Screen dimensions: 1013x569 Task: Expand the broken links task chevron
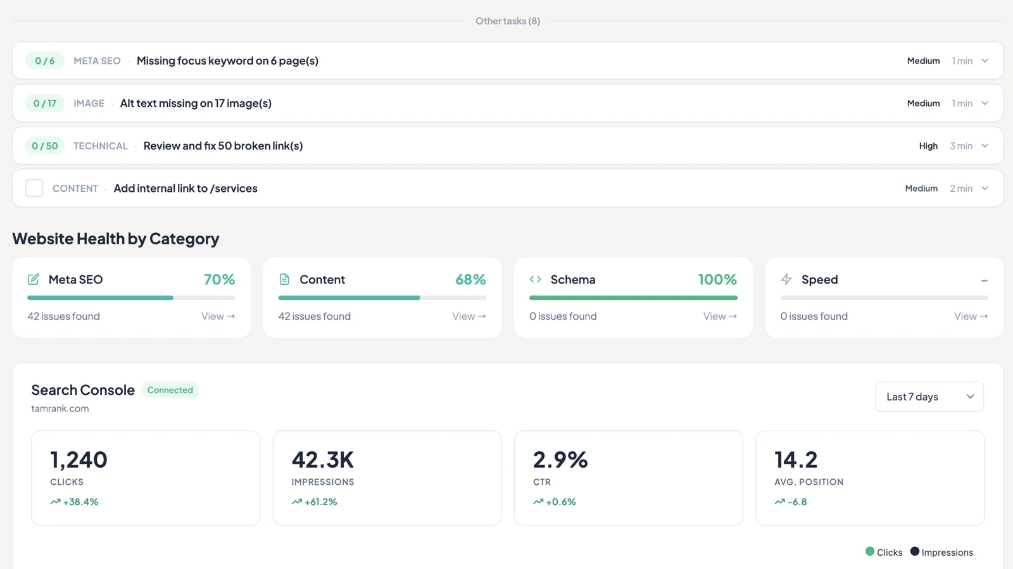coord(985,146)
